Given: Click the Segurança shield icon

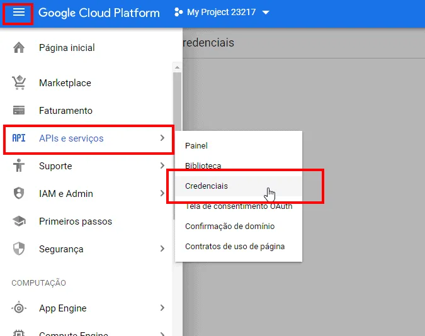Looking at the screenshot, I should (19, 249).
